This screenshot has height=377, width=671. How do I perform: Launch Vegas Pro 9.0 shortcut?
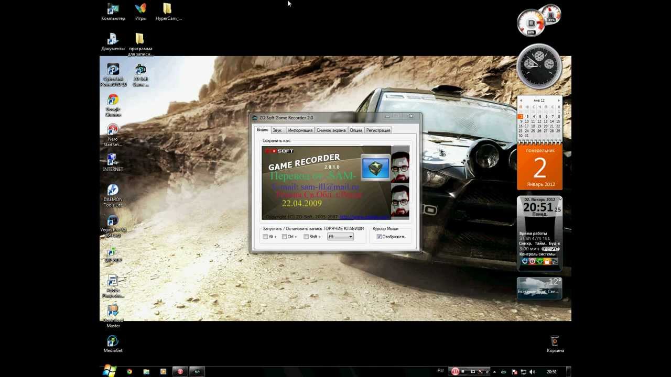[x=113, y=226]
